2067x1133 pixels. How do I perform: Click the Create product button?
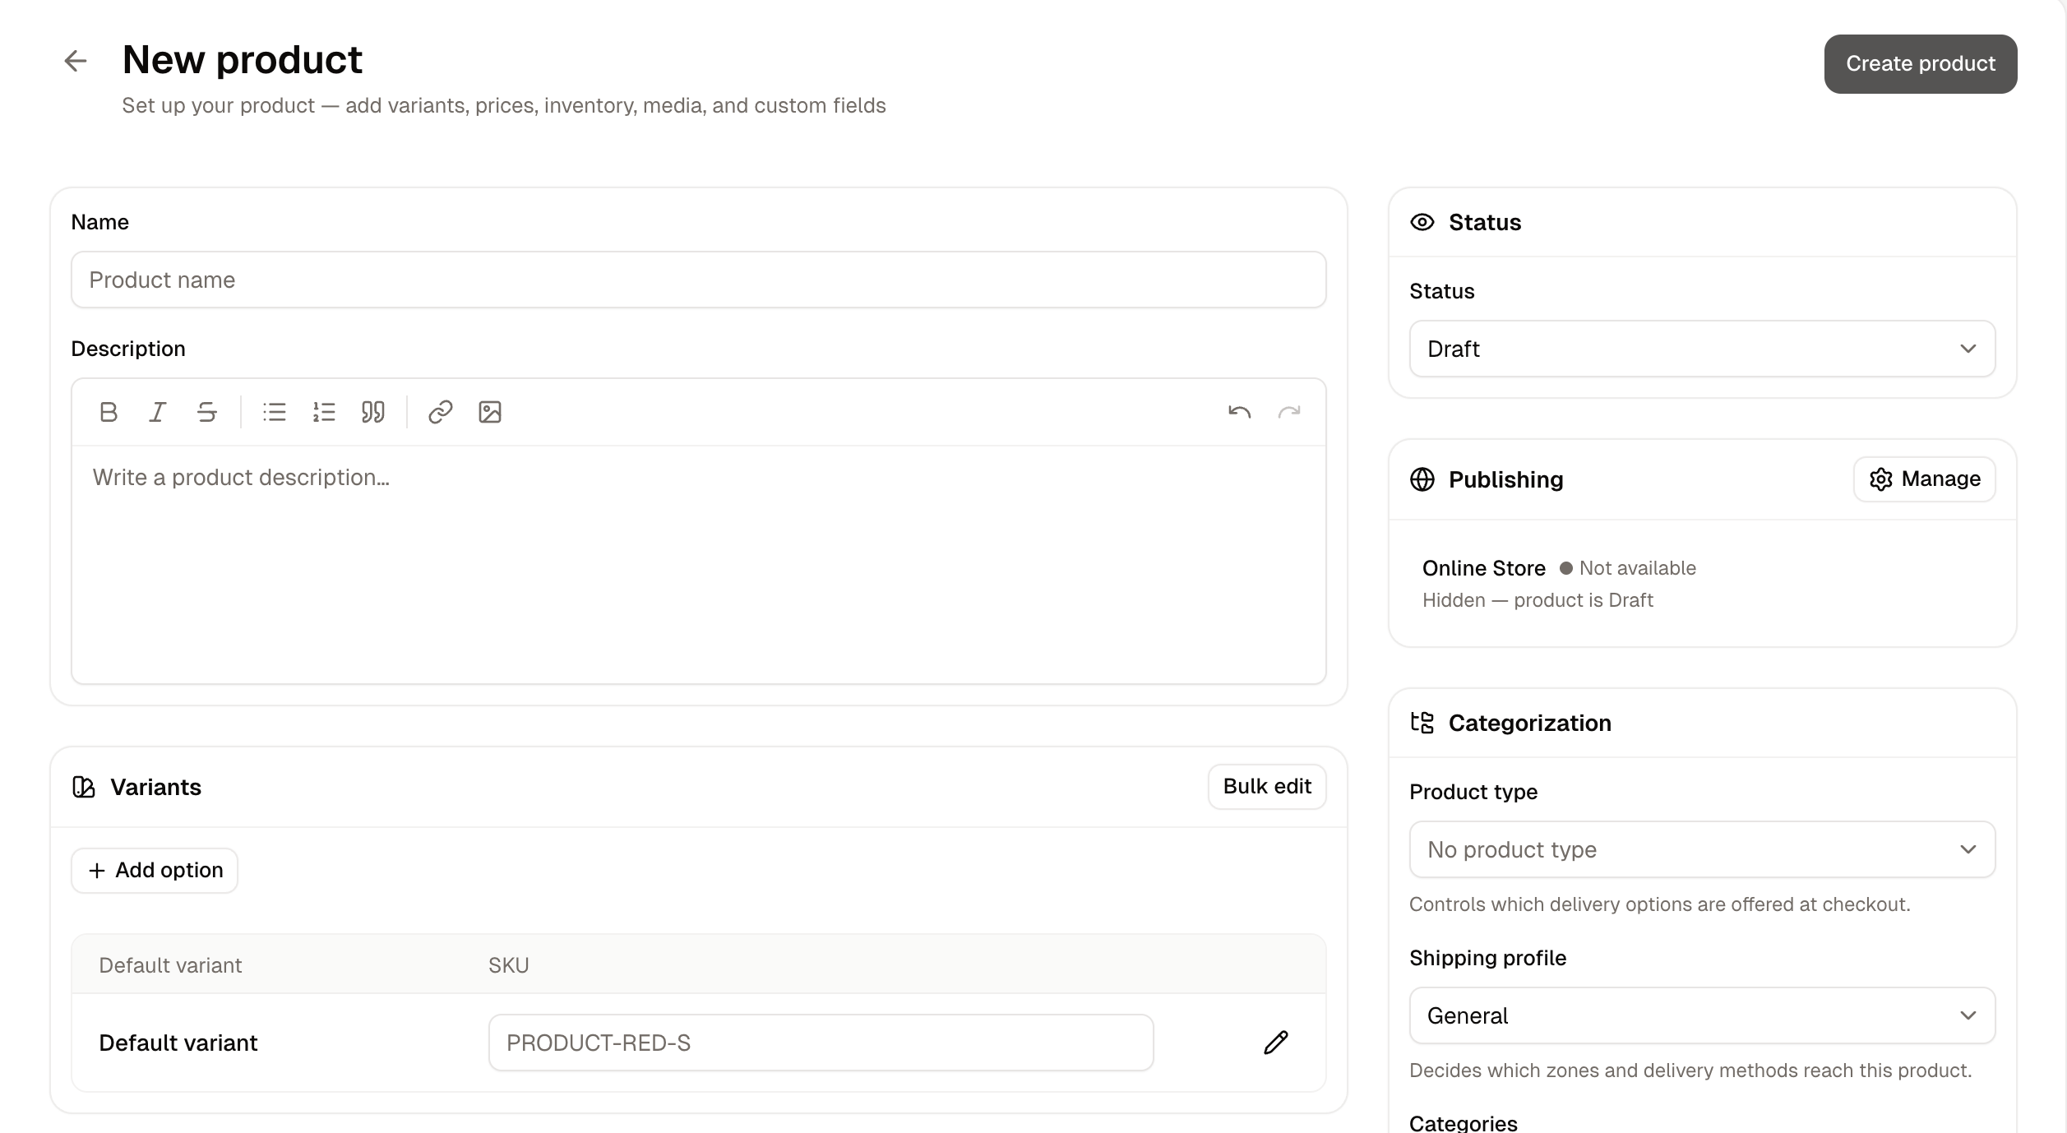1921,64
